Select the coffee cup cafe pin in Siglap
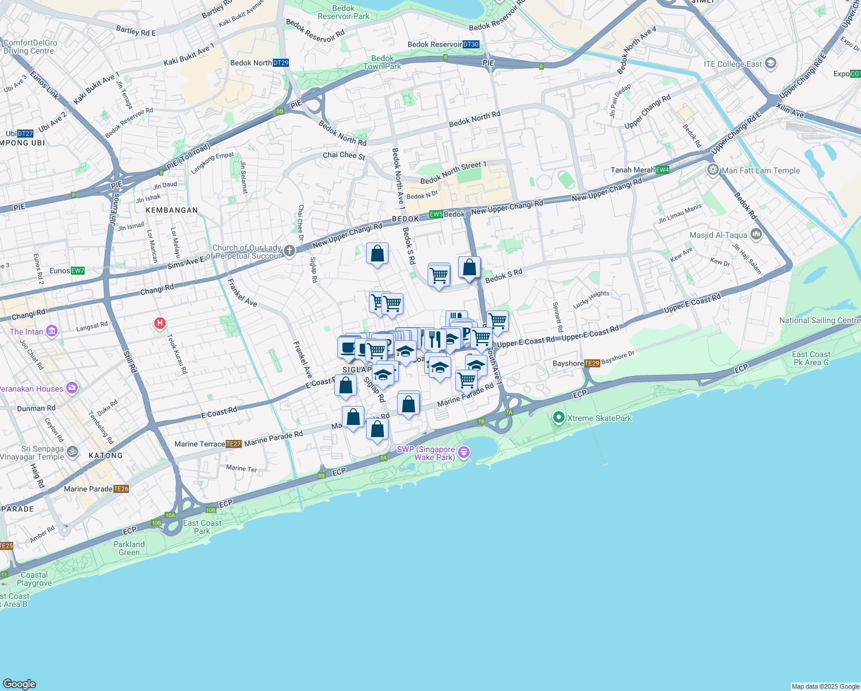861x691 pixels. (x=346, y=347)
